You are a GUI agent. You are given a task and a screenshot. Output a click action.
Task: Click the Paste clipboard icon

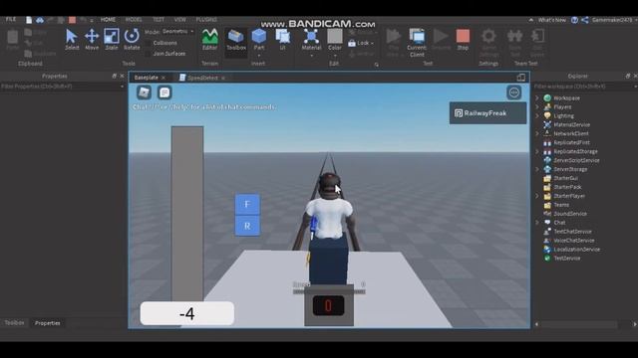pyautogui.click(x=13, y=40)
